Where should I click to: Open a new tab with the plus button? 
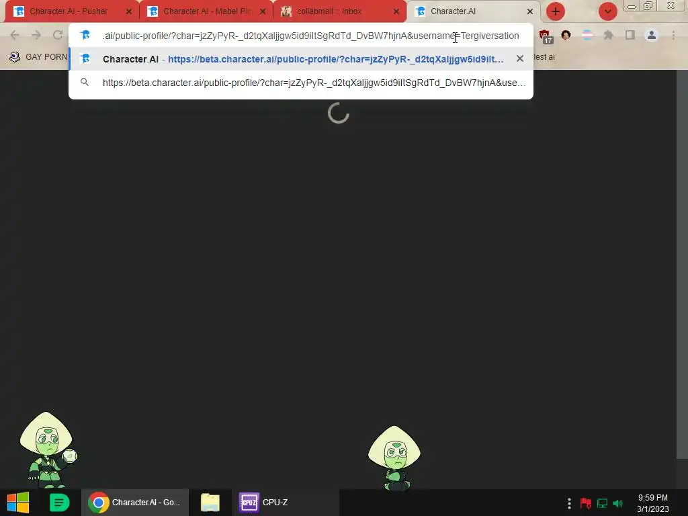(556, 11)
